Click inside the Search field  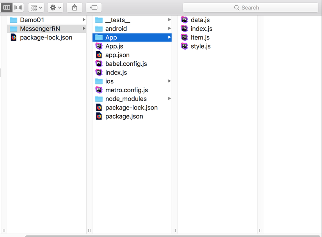click(251, 7)
